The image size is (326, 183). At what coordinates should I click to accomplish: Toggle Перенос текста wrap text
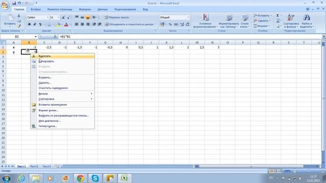(117, 17)
